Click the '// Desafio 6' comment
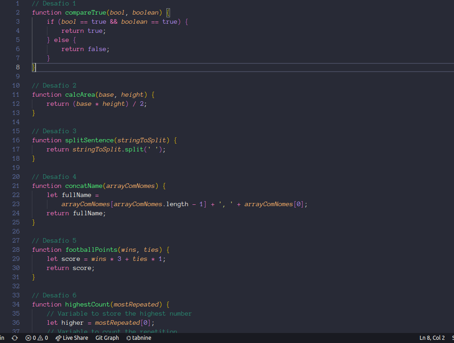The width and height of the screenshot is (454, 343). point(54,295)
